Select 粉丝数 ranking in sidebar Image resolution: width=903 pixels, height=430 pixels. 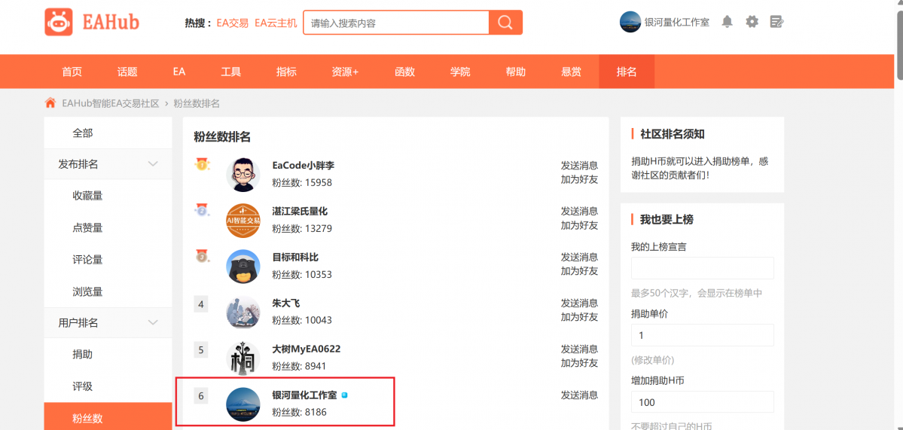tap(108, 418)
